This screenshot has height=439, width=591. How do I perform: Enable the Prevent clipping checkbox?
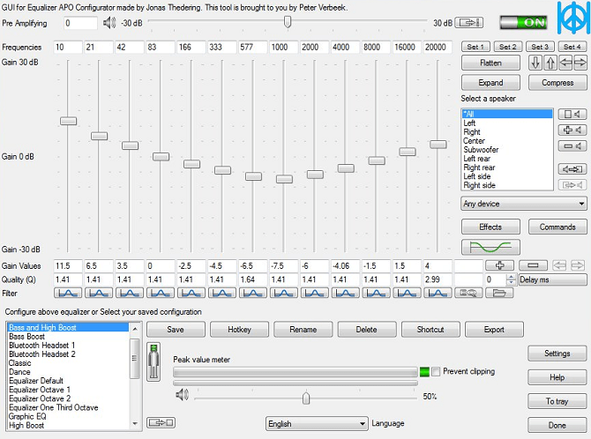coord(436,371)
